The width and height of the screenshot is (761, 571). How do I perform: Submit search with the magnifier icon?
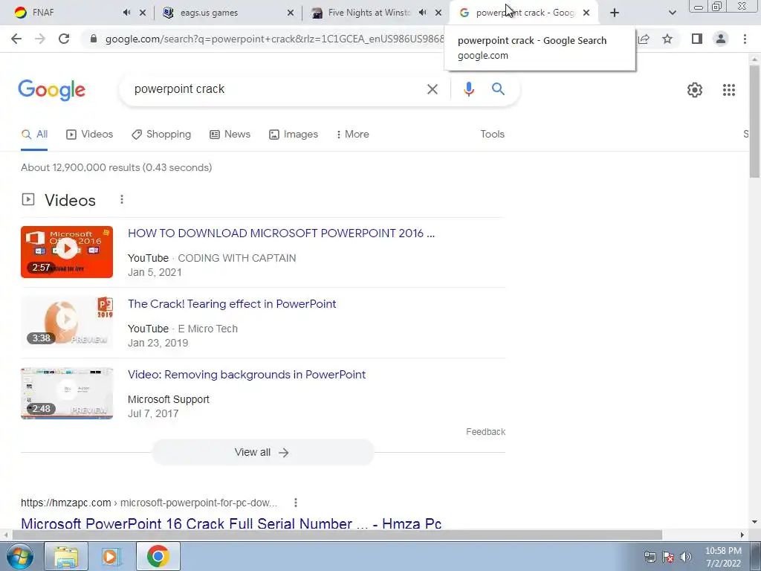tap(498, 89)
